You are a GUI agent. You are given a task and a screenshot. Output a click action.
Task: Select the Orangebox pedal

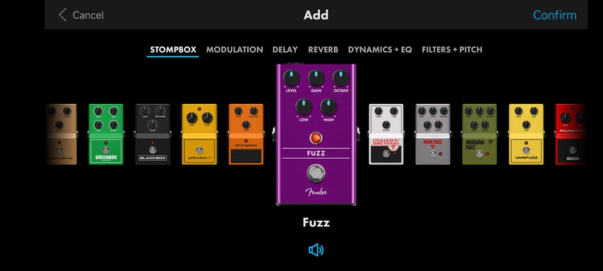click(x=246, y=134)
